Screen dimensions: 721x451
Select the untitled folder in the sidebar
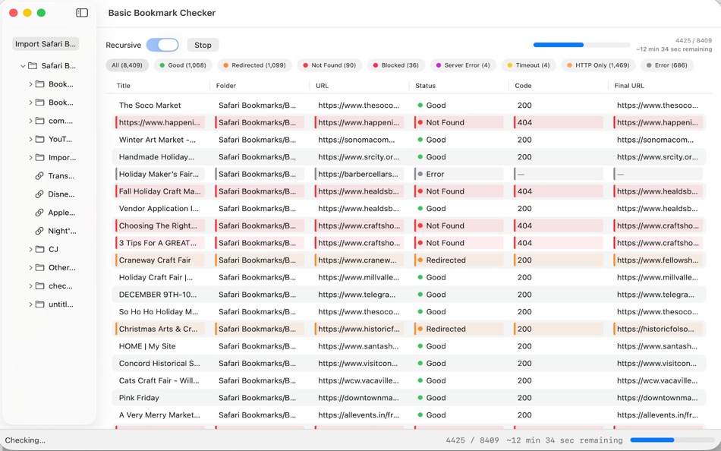pos(61,304)
